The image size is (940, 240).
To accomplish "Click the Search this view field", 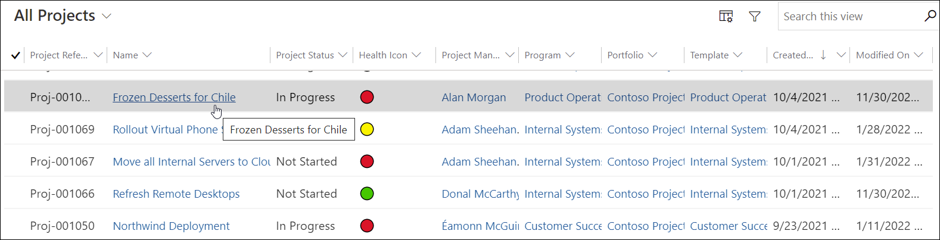I will (849, 17).
